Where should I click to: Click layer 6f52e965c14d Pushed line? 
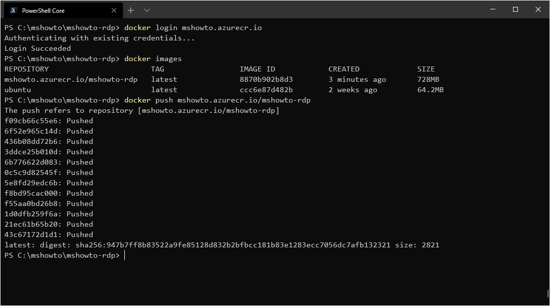coord(49,131)
